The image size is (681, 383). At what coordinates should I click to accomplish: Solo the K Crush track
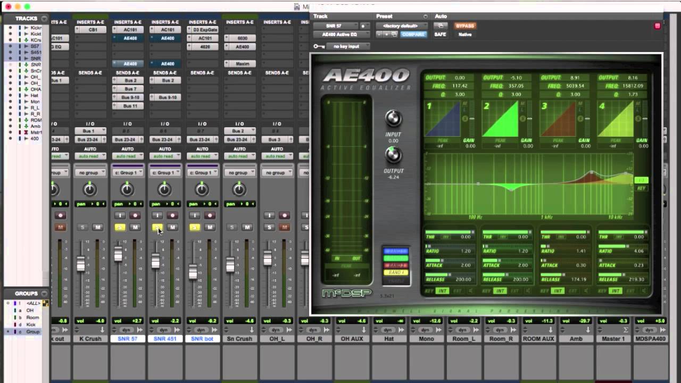pos(82,227)
